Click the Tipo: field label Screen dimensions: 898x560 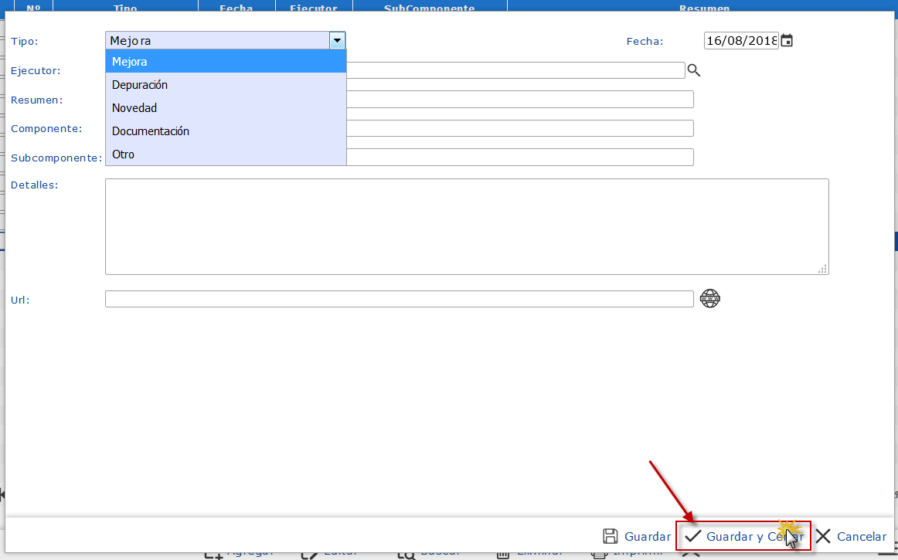click(x=25, y=41)
